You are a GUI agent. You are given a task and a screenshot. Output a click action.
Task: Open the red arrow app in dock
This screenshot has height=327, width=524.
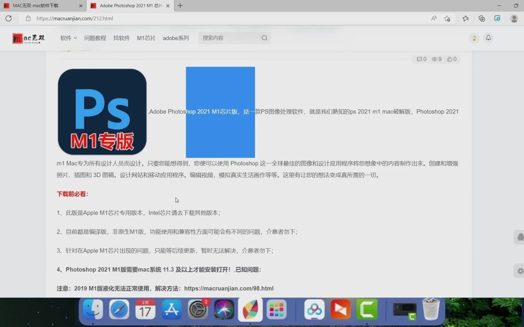(x=341, y=310)
